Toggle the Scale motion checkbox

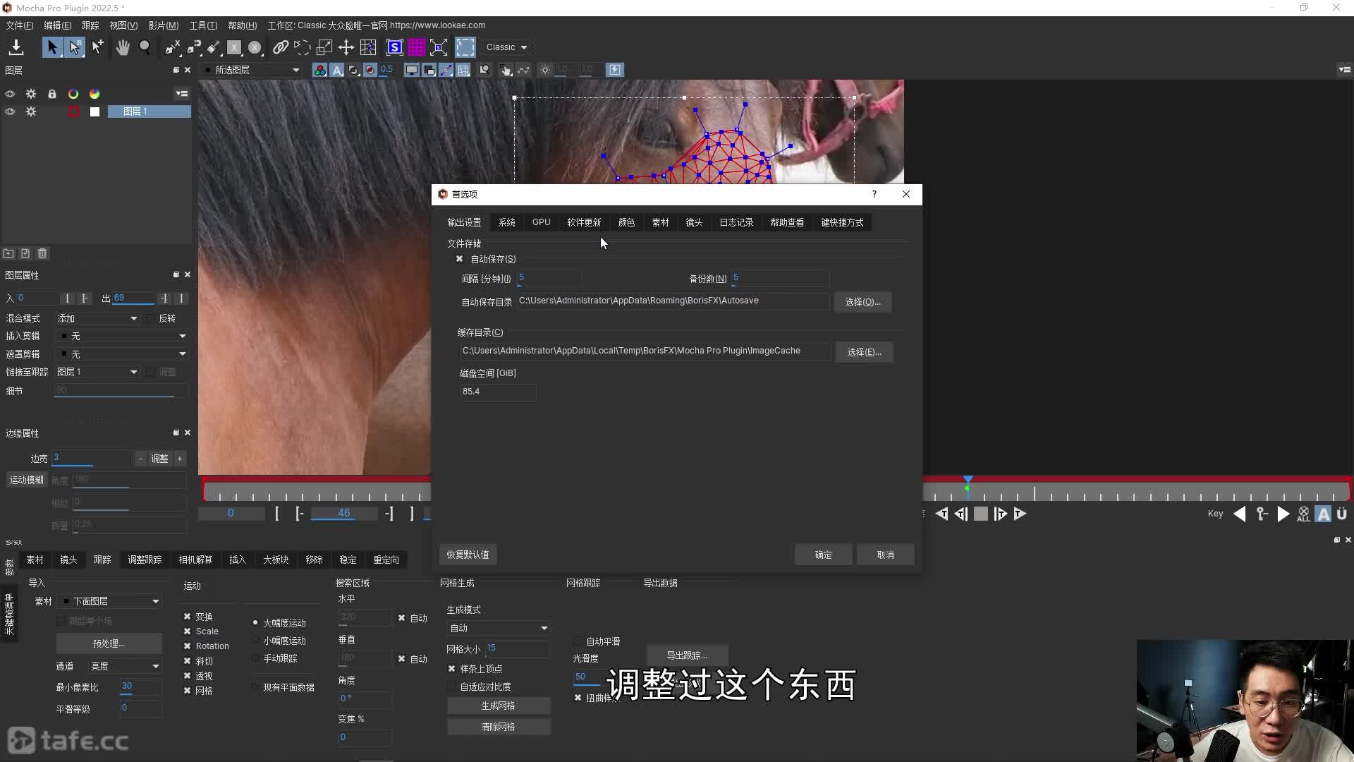(188, 631)
